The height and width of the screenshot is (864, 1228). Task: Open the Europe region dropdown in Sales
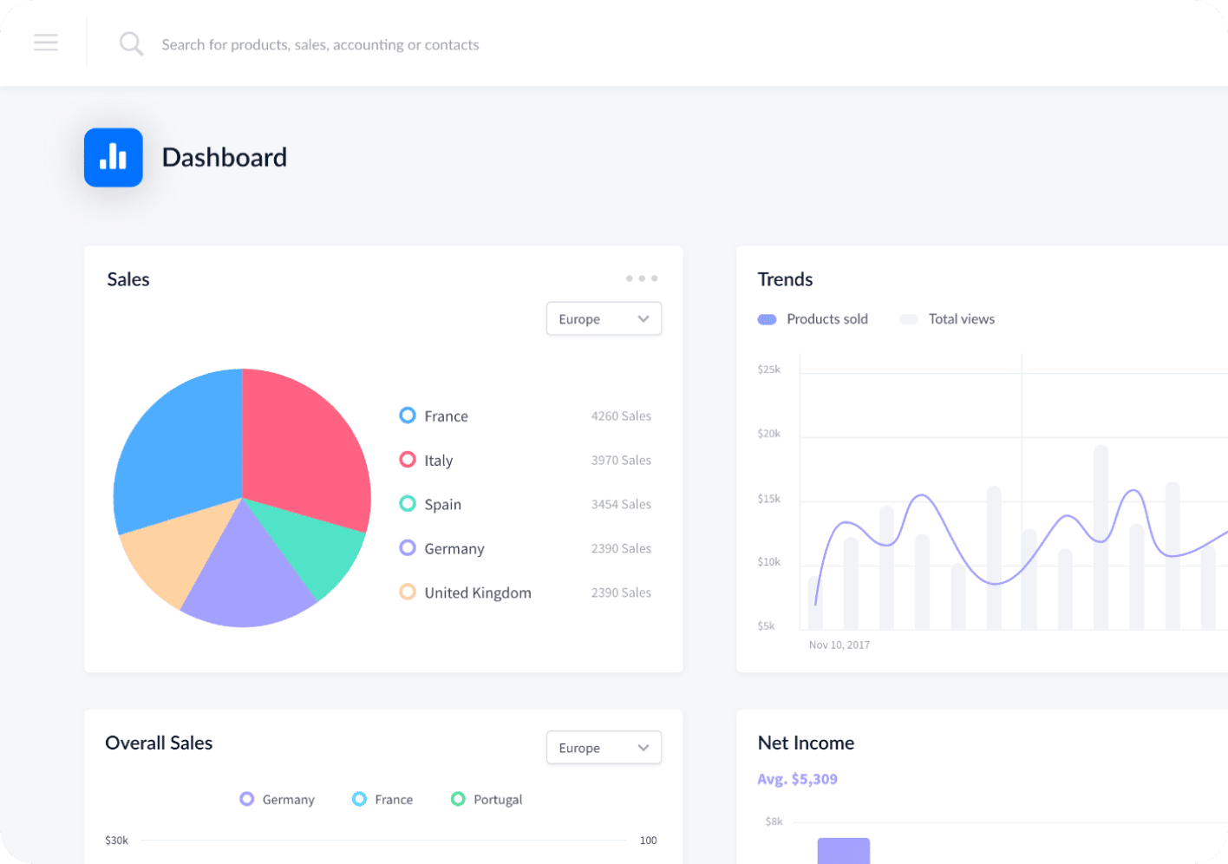coord(604,318)
